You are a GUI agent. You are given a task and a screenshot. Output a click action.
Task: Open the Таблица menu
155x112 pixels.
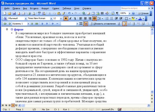[x=67, y=8]
